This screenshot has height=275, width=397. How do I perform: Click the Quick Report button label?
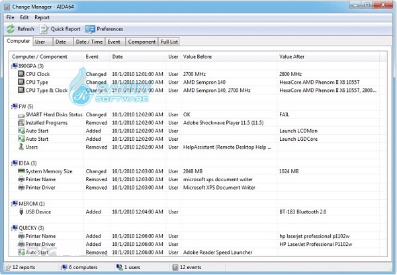(66, 29)
